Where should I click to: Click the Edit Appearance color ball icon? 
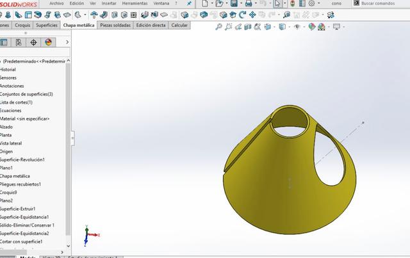tap(312, 27)
